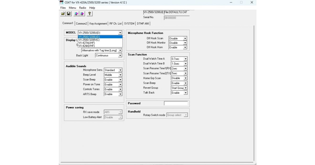Expand the Back Light dropdown
The height and width of the screenshot is (165, 315).
tap(120, 56)
